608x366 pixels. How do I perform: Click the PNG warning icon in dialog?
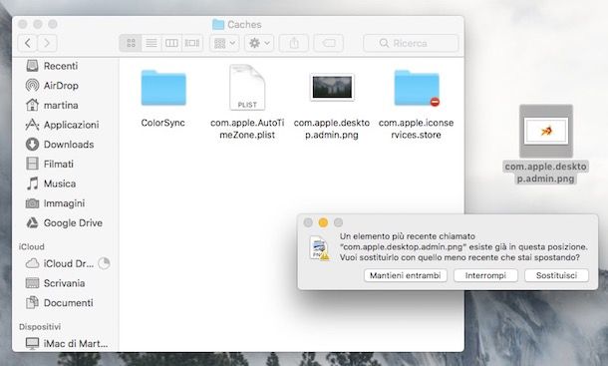(320, 247)
